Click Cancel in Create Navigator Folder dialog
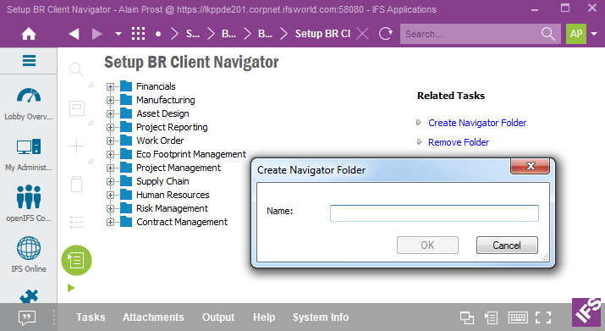This screenshot has height=331, width=605. pos(507,245)
